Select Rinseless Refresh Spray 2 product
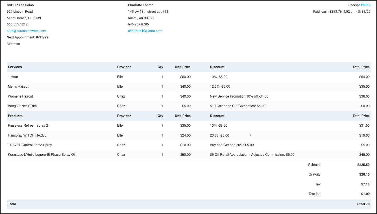The width and height of the screenshot is (377, 214). [x=28, y=126]
